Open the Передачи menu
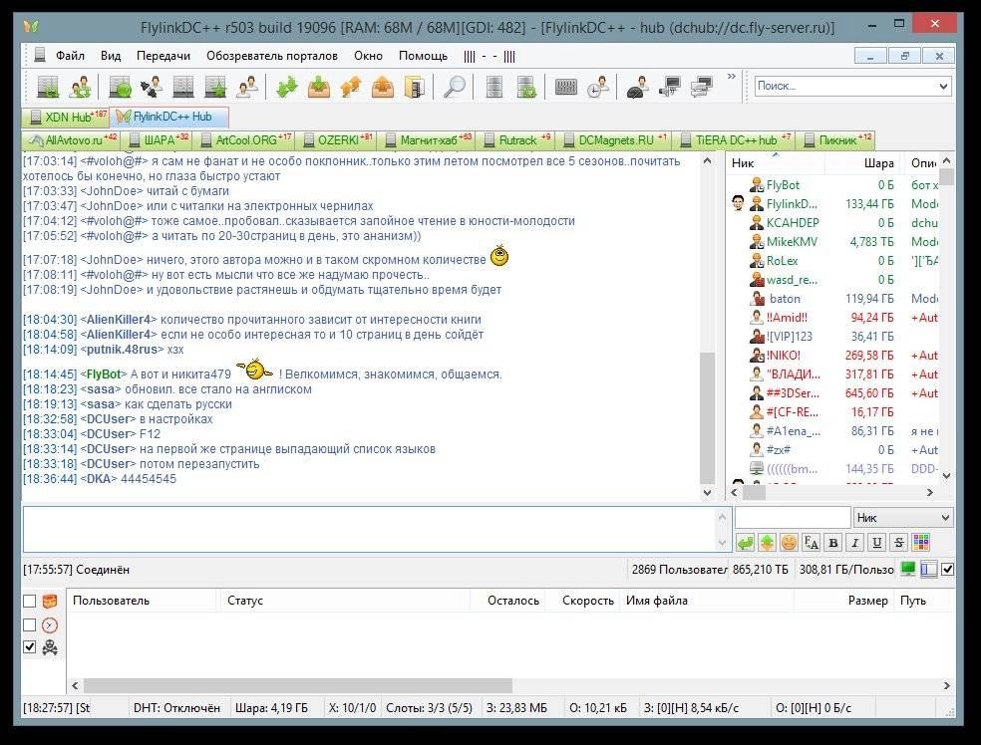The image size is (981, 745). [x=163, y=56]
